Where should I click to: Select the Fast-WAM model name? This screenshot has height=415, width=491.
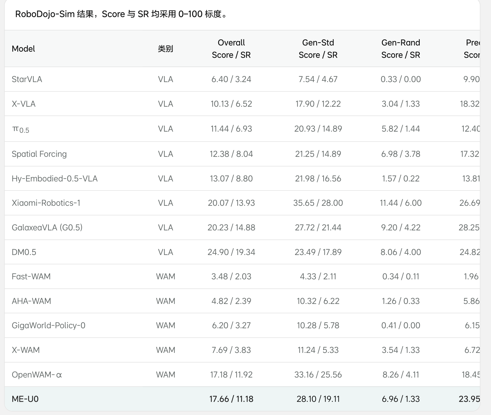(x=31, y=276)
